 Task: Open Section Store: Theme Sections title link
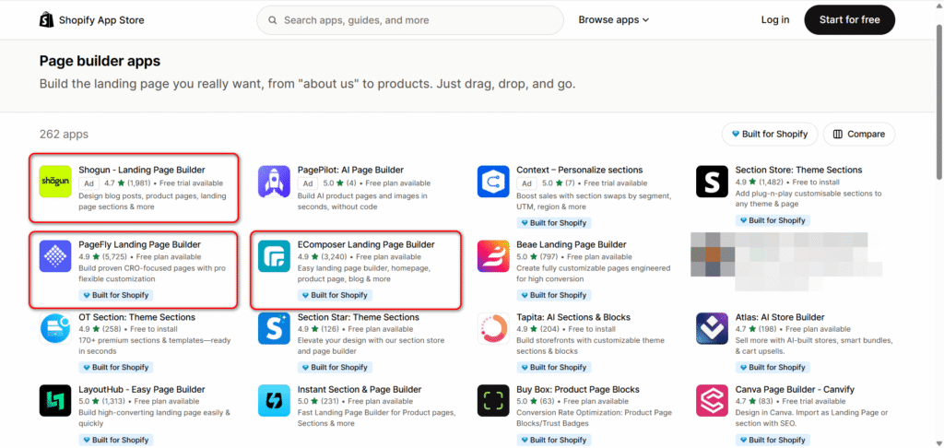click(798, 170)
